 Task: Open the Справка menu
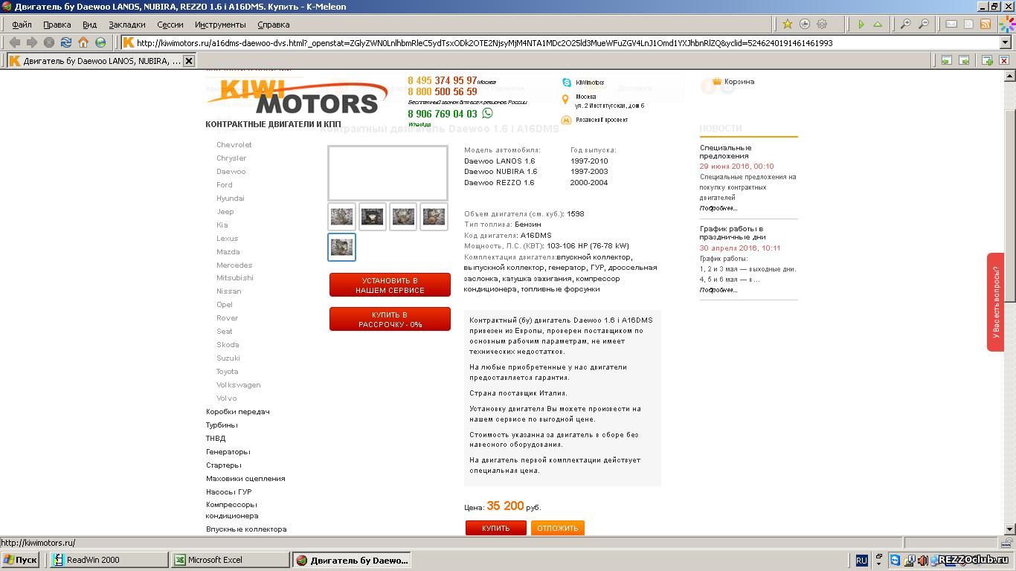(x=273, y=25)
